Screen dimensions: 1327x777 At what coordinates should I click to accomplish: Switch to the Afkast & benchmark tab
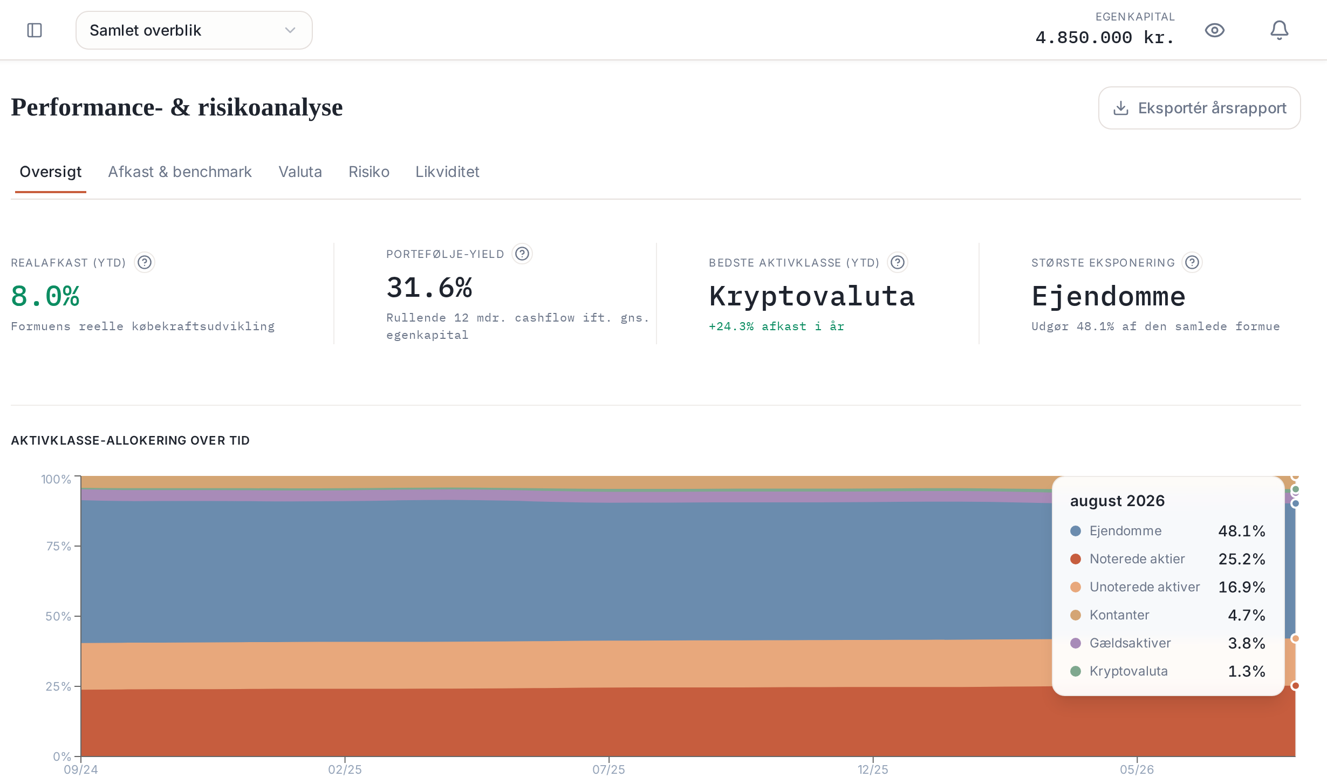(x=180, y=172)
